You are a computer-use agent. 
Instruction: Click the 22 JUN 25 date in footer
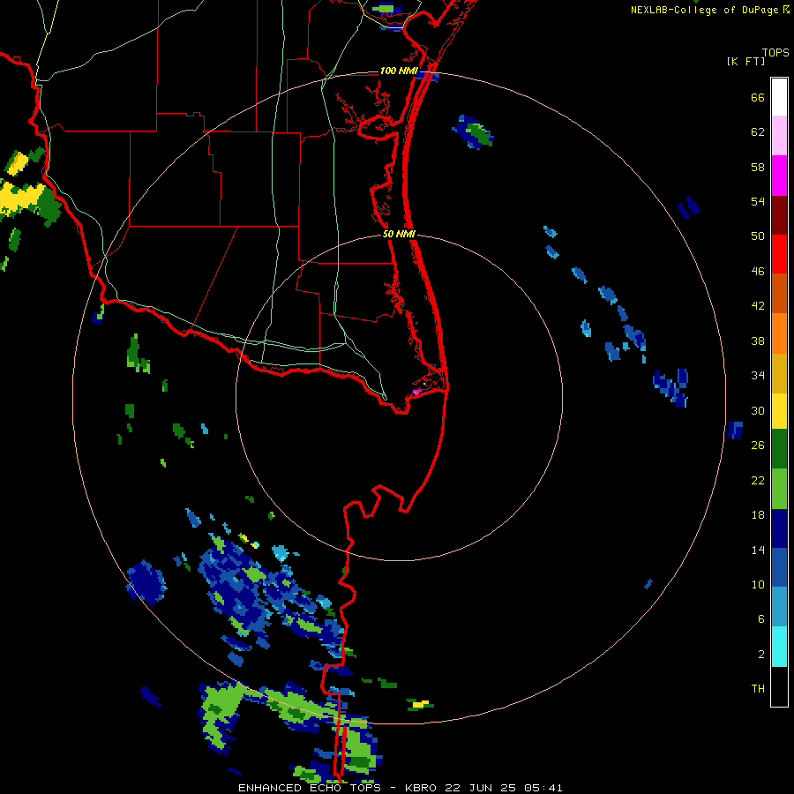(x=480, y=788)
